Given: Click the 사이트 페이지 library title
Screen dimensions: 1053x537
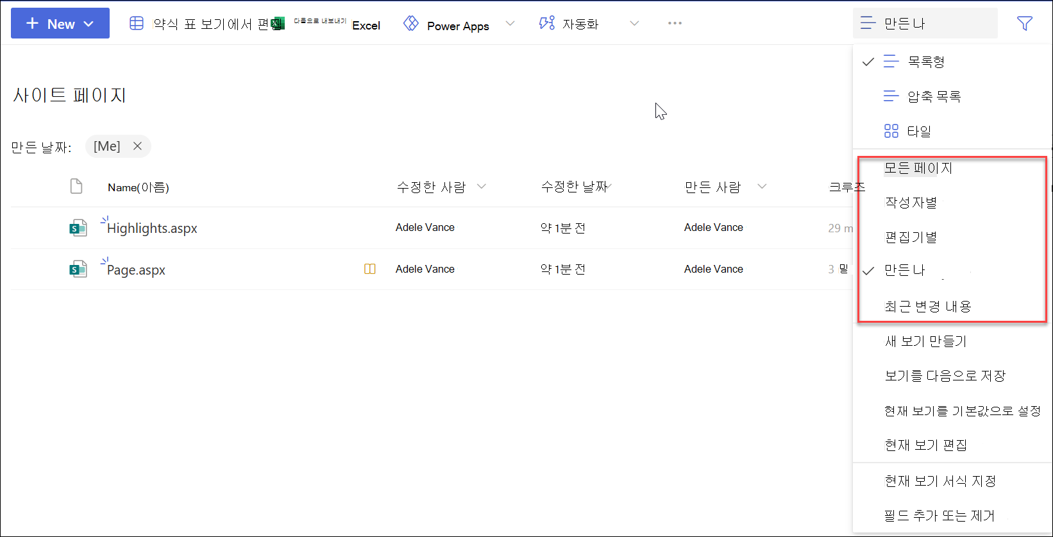Looking at the screenshot, I should (70, 95).
